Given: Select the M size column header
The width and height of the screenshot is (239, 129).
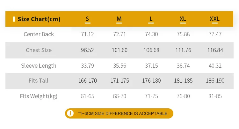Looking at the screenshot, I should click(x=119, y=19).
